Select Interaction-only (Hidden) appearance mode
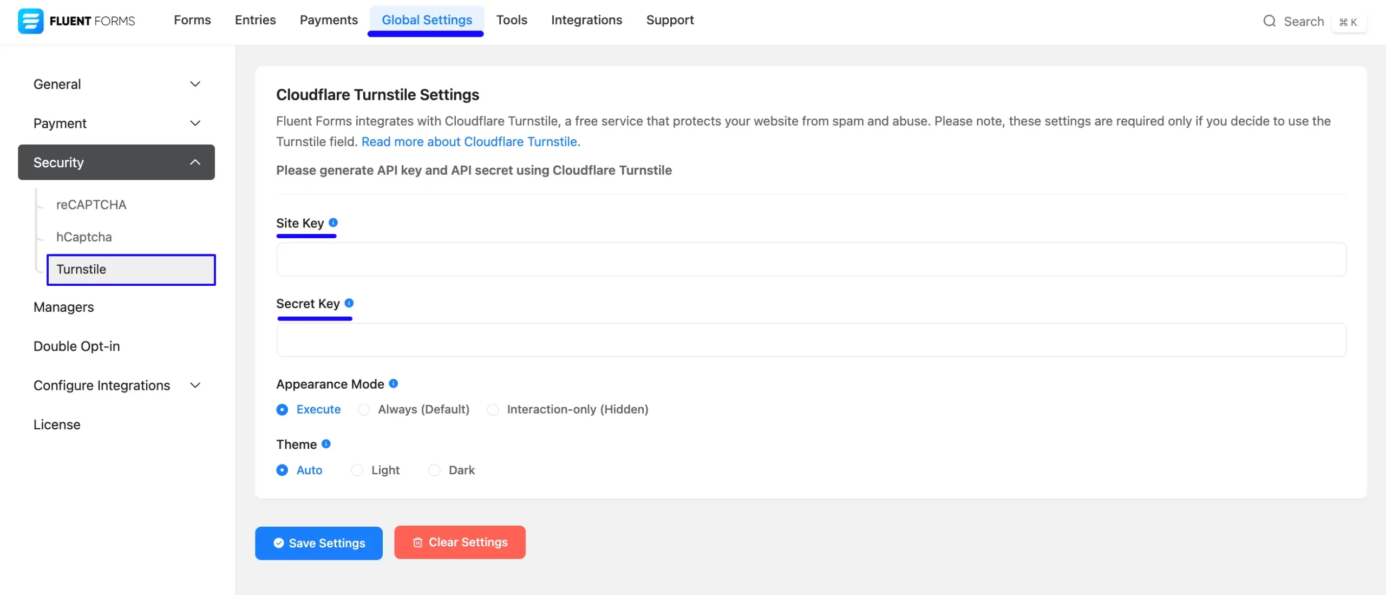 [x=568, y=410]
